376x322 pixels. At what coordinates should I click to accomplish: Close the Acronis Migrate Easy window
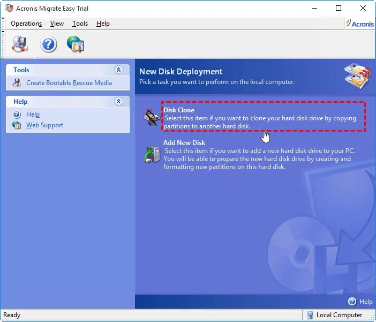pyautogui.click(x=363, y=8)
